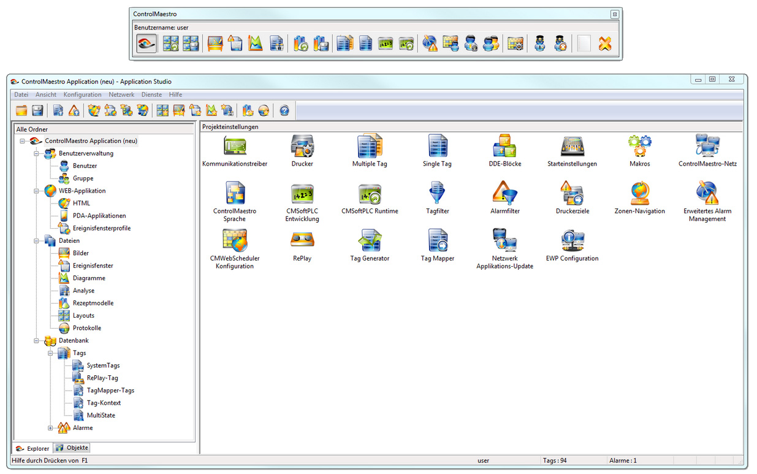Select HTML under WEB-Applikation

pos(82,204)
